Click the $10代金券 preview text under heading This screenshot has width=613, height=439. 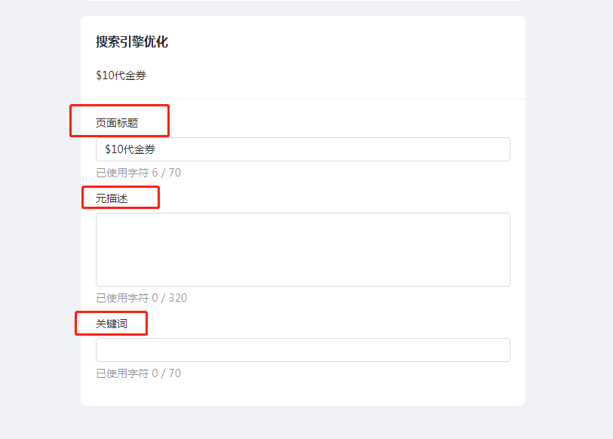tap(121, 75)
